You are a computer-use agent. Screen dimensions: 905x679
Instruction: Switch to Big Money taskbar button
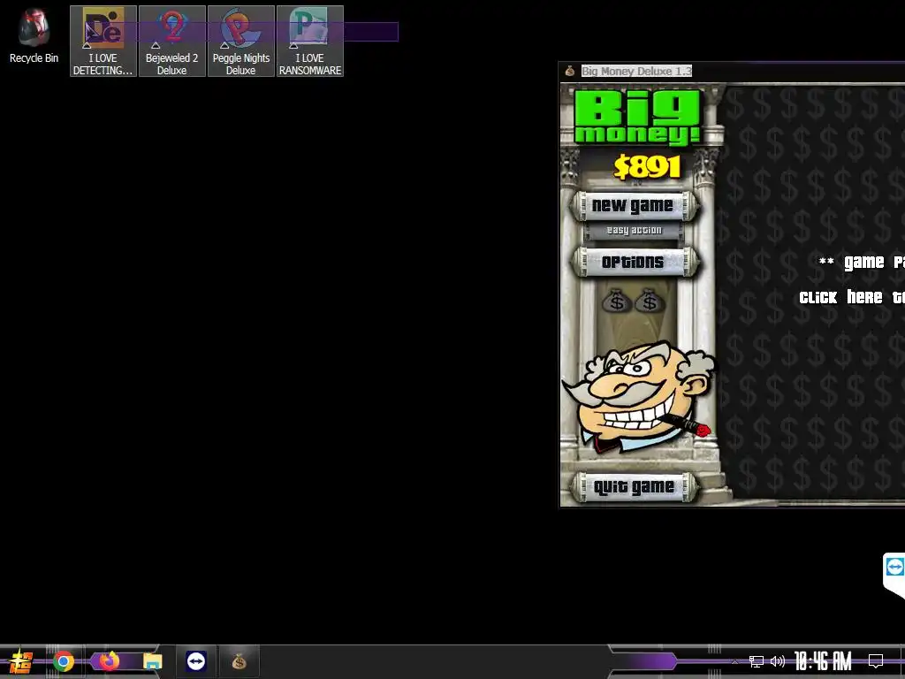click(x=239, y=661)
